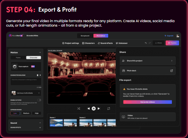
Task: Click the Share this project chevron arrow
Action: click(172, 61)
